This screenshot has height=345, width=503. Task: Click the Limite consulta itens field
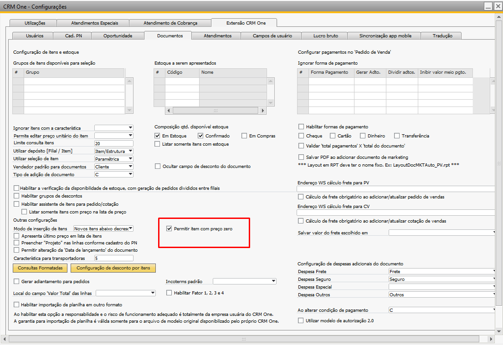click(114, 143)
